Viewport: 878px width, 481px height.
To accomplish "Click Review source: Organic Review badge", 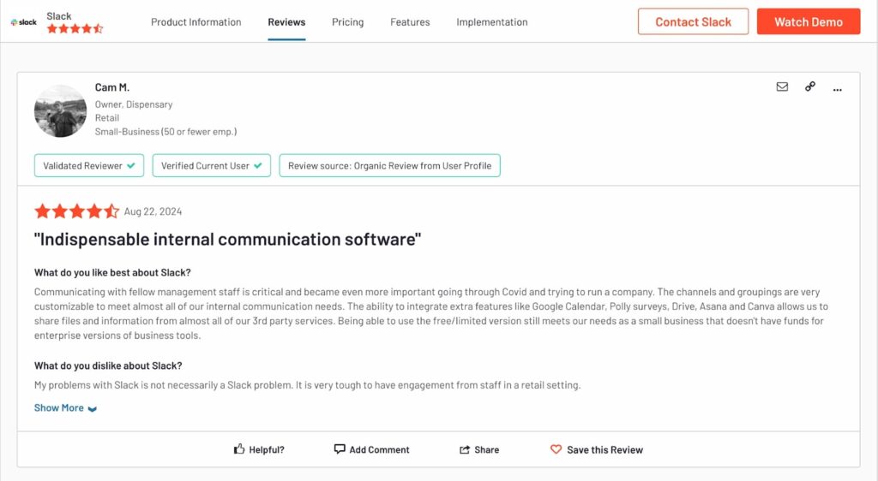I will [x=390, y=165].
